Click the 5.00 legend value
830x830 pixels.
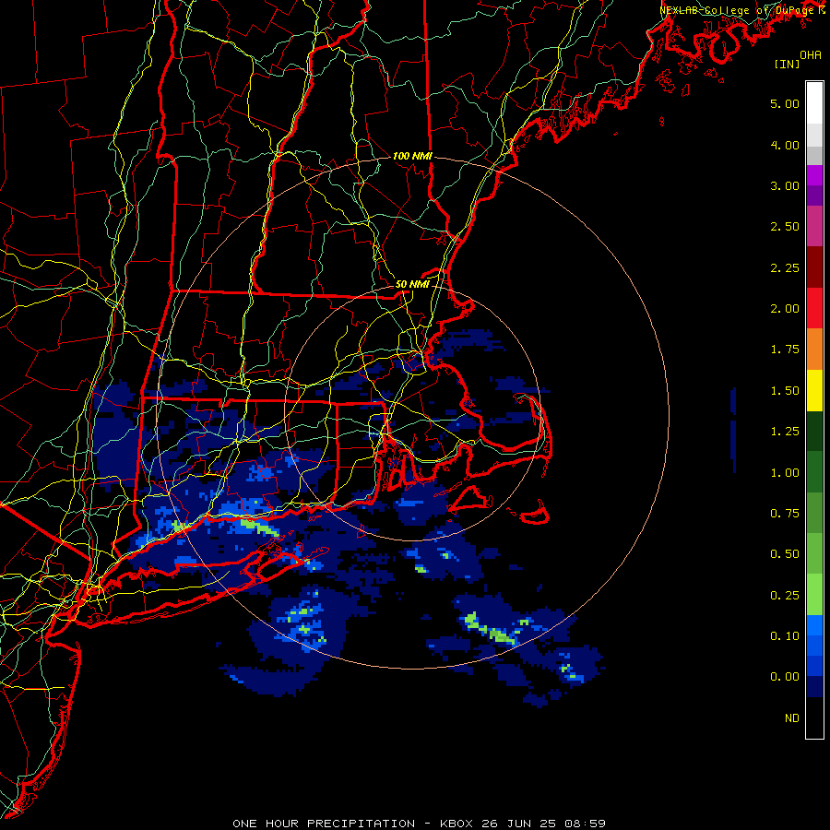pyautogui.click(x=785, y=103)
